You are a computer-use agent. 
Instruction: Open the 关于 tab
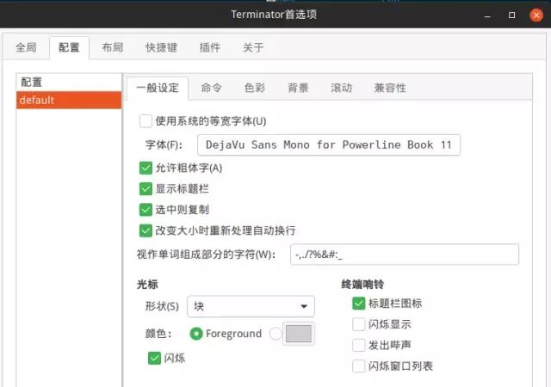(253, 47)
